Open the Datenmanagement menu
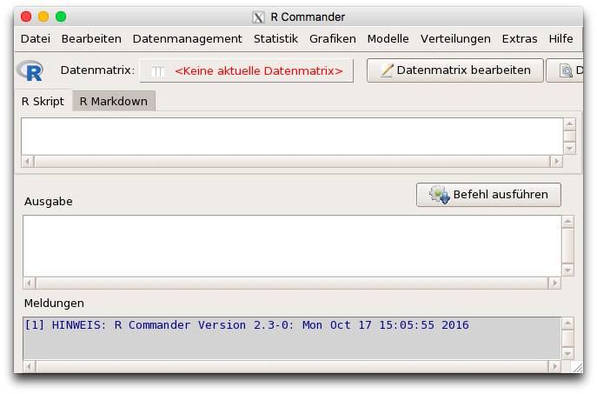Image resolution: width=597 pixels, height=394 pixels. pyautogui.click(x=188, y=39)
